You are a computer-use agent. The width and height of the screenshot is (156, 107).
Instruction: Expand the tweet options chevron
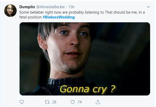click(x=148, y=7)
